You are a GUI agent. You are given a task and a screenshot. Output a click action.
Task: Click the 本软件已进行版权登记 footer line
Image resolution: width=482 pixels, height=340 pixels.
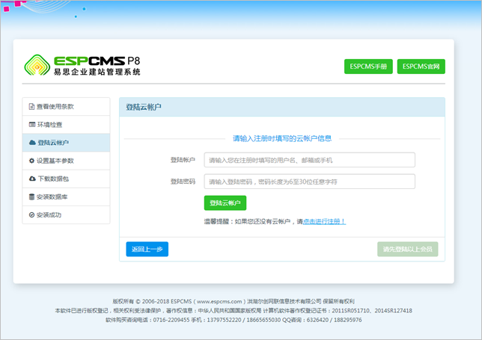coord(234,311)
